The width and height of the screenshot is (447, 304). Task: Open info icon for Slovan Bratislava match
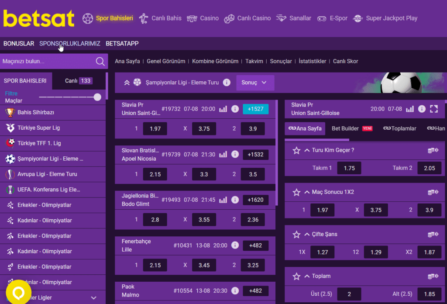[x=235, y=154]
